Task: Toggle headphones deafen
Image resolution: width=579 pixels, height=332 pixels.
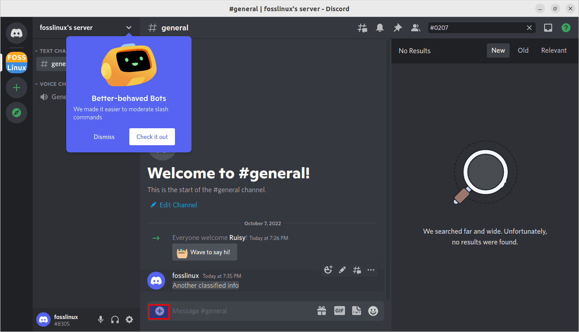Action: pos(115,319)
